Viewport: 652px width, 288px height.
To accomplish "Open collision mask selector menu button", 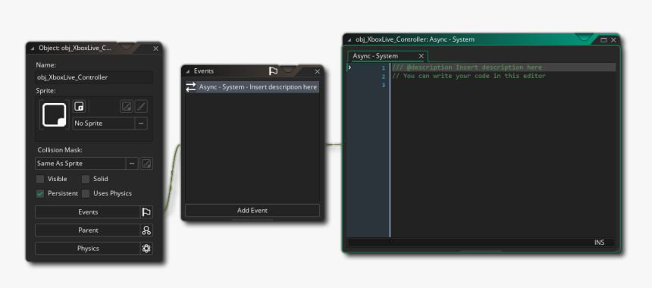I will point(132,163).
